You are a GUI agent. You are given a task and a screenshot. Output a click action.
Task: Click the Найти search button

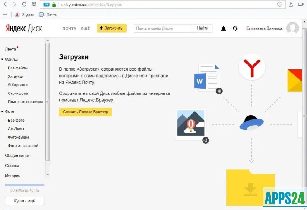tap(203, 28)
